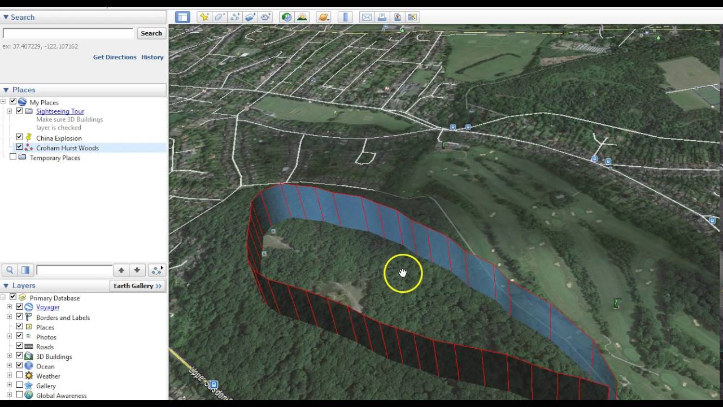Open Get Directions link

click(x=115, y=57)
